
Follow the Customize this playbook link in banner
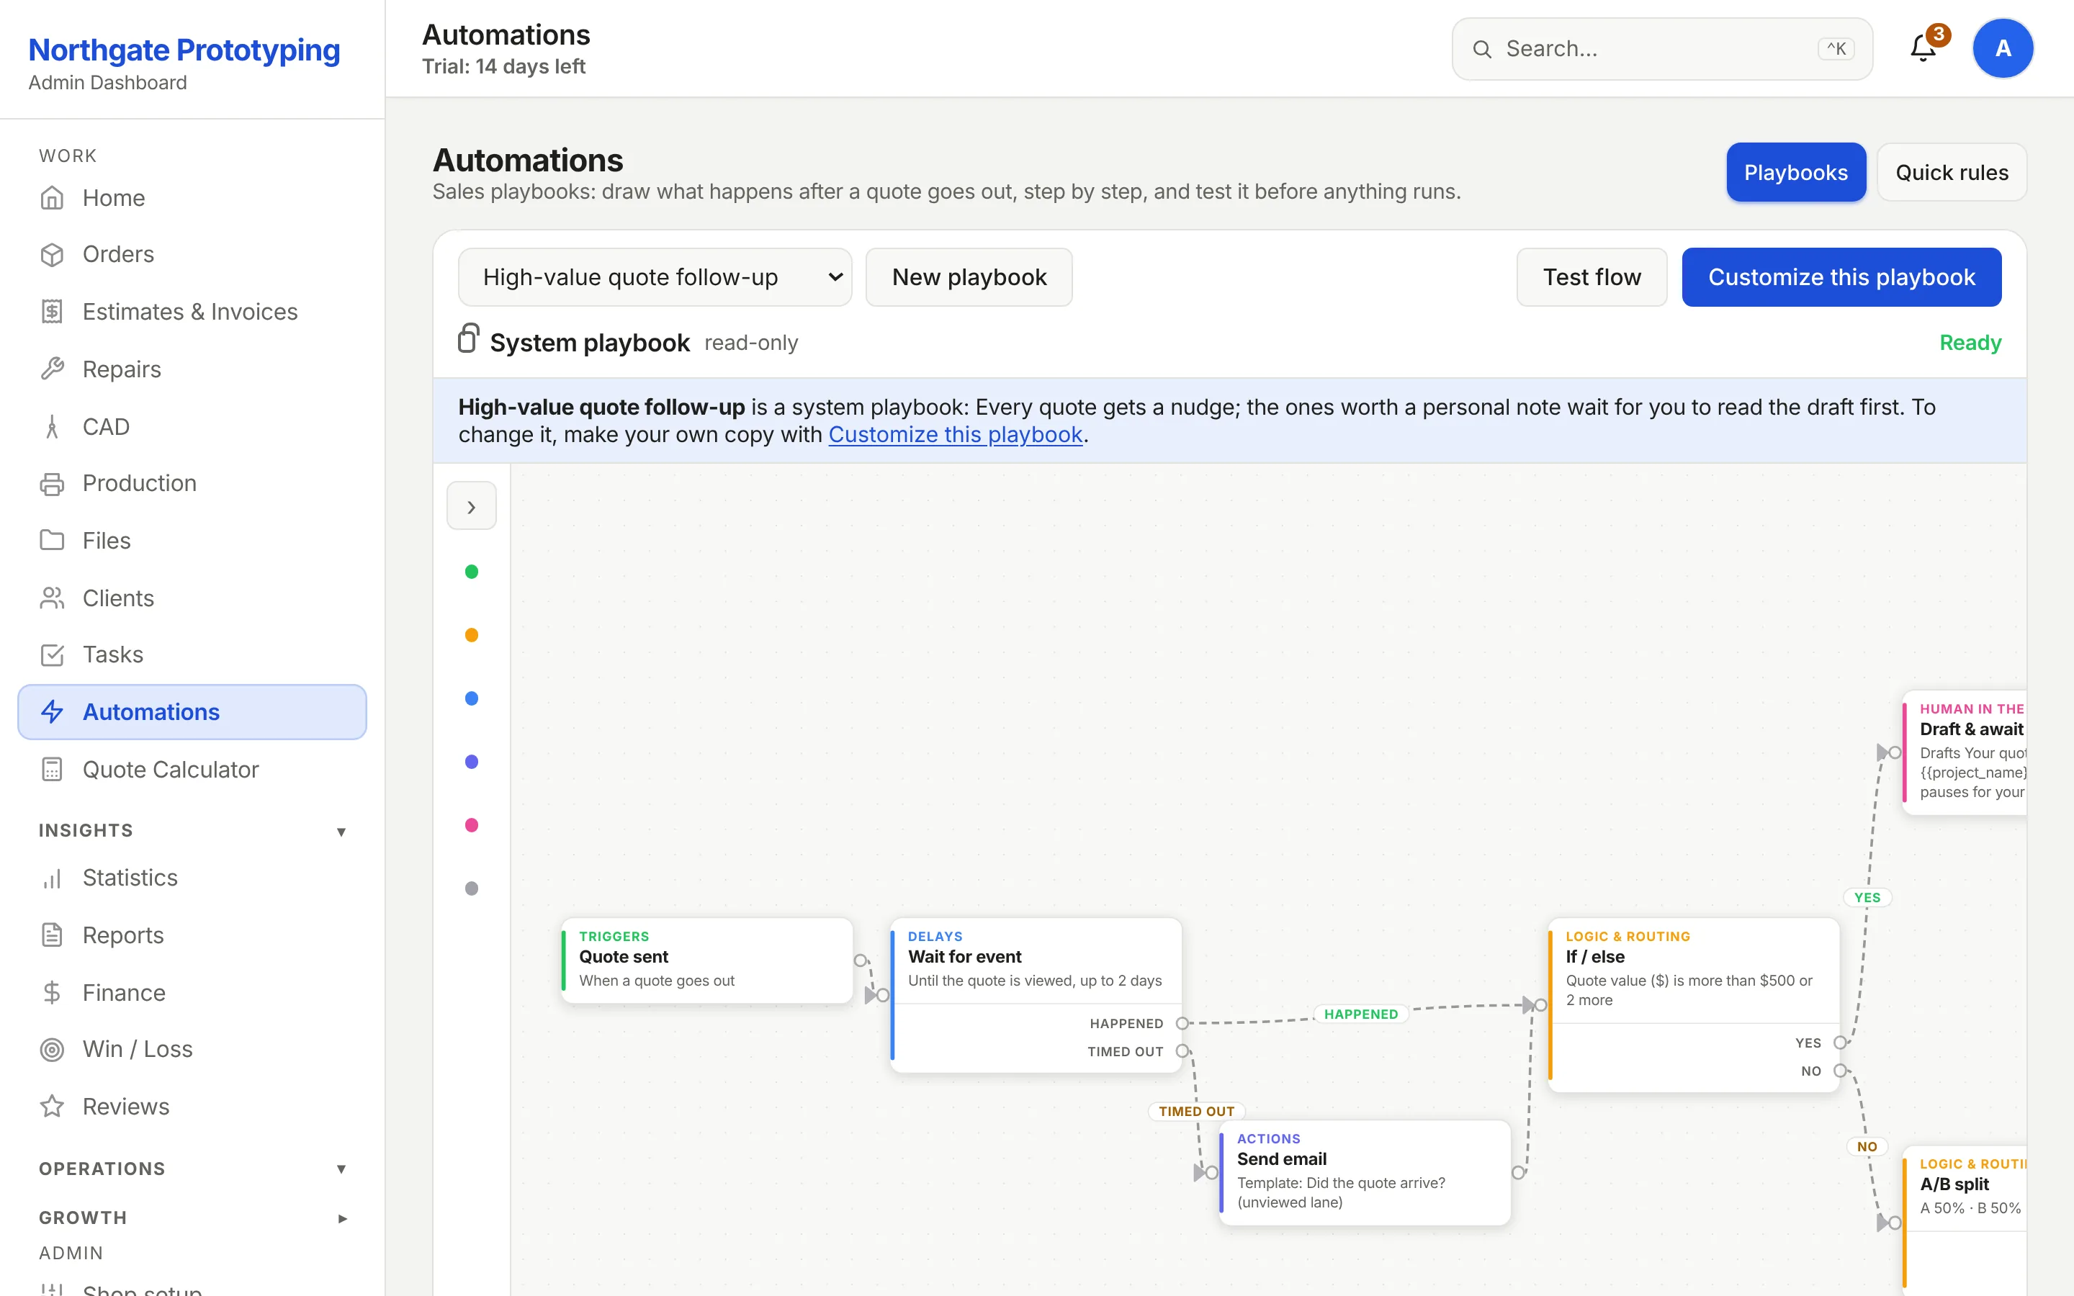point(956,435)
